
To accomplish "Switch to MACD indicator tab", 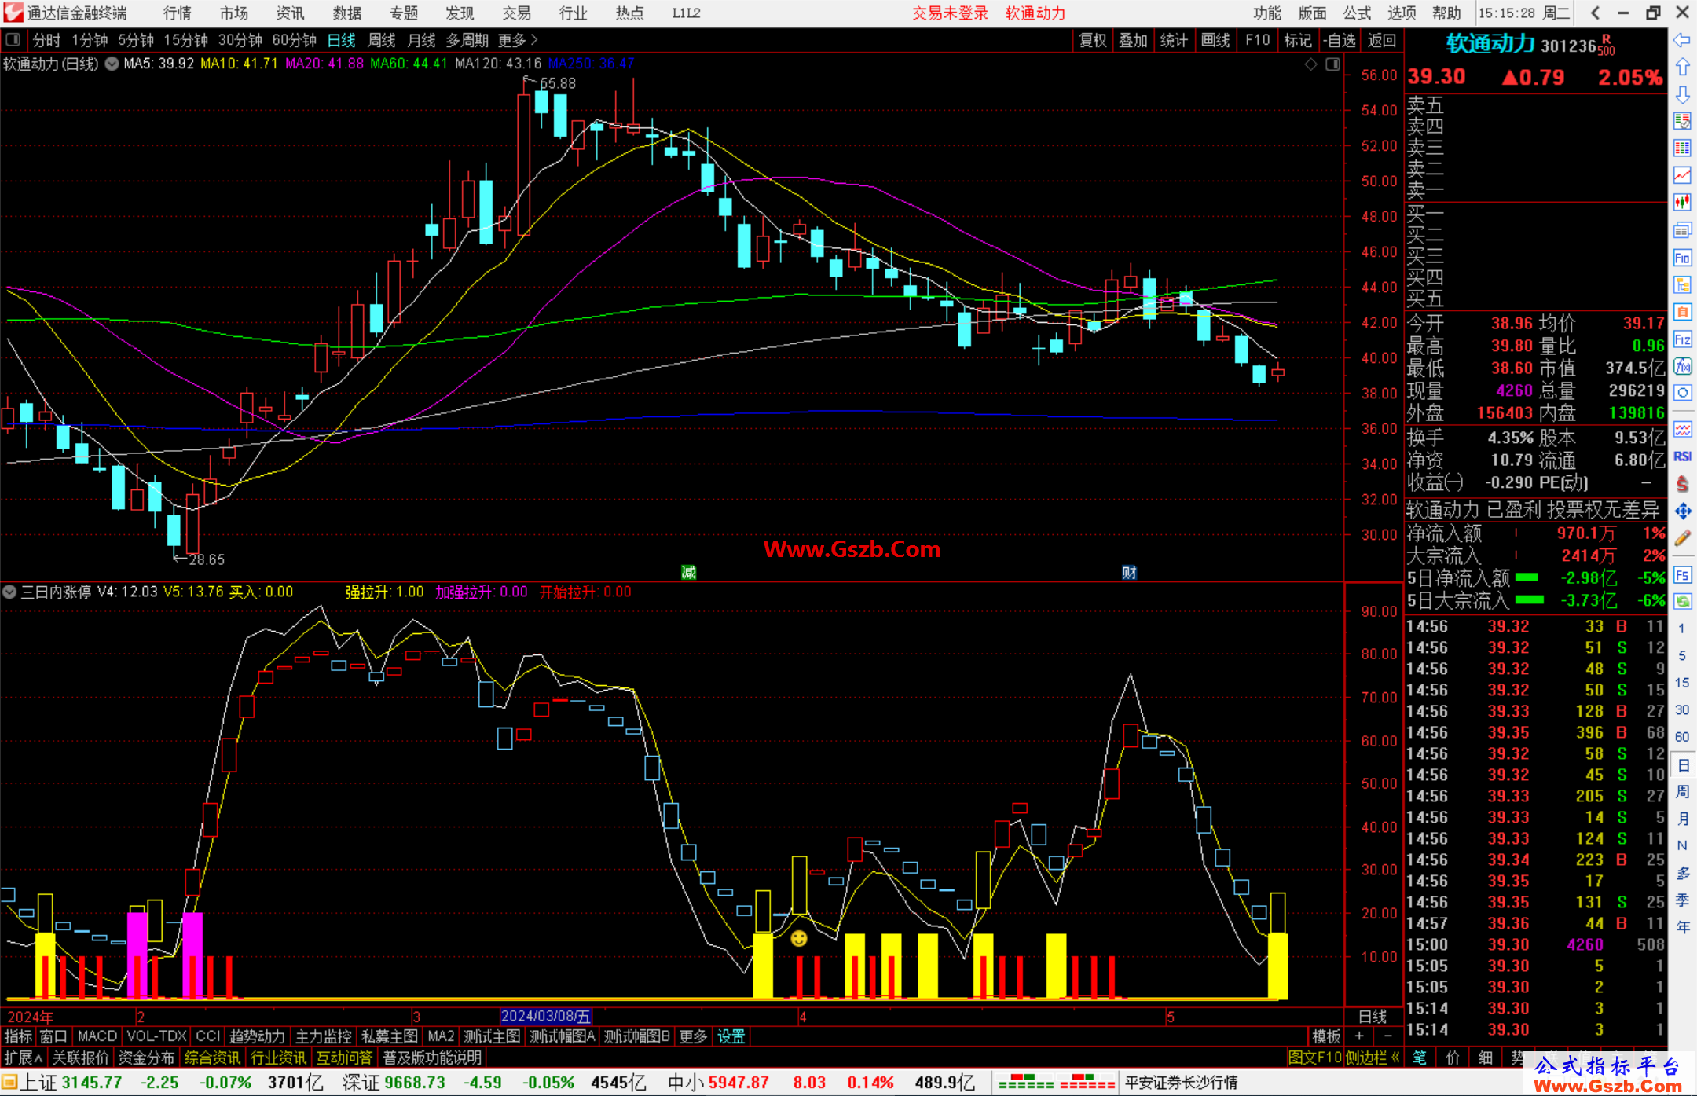I will point(97,1036).
